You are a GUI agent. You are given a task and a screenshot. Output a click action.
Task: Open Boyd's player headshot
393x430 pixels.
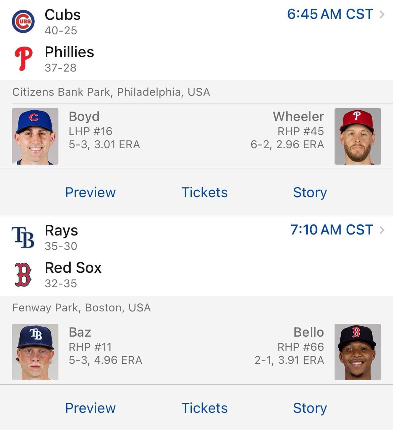click(35, 136)
